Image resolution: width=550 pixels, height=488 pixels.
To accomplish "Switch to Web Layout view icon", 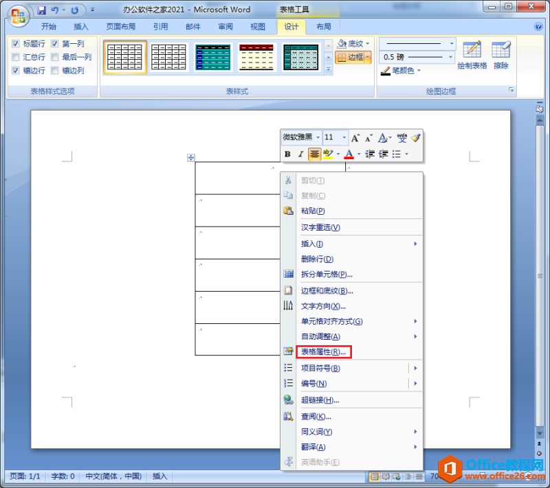I will [397, 476].
